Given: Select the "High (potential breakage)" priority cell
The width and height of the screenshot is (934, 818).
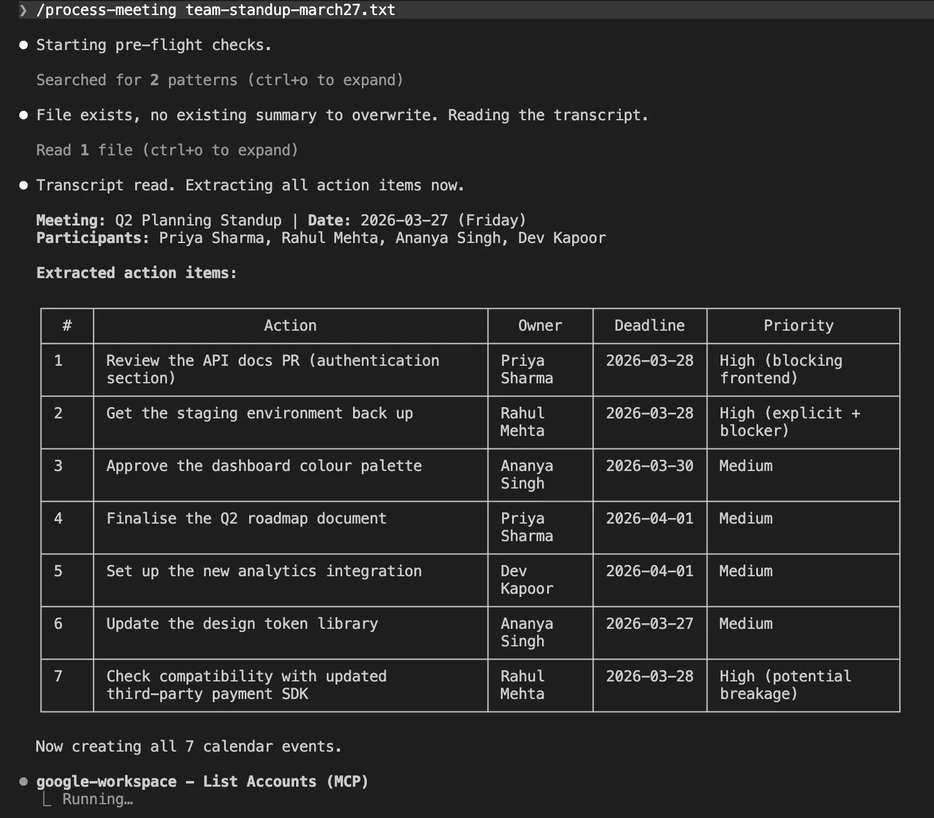Looking at the screenshot, I should click(x=785, y=685).
